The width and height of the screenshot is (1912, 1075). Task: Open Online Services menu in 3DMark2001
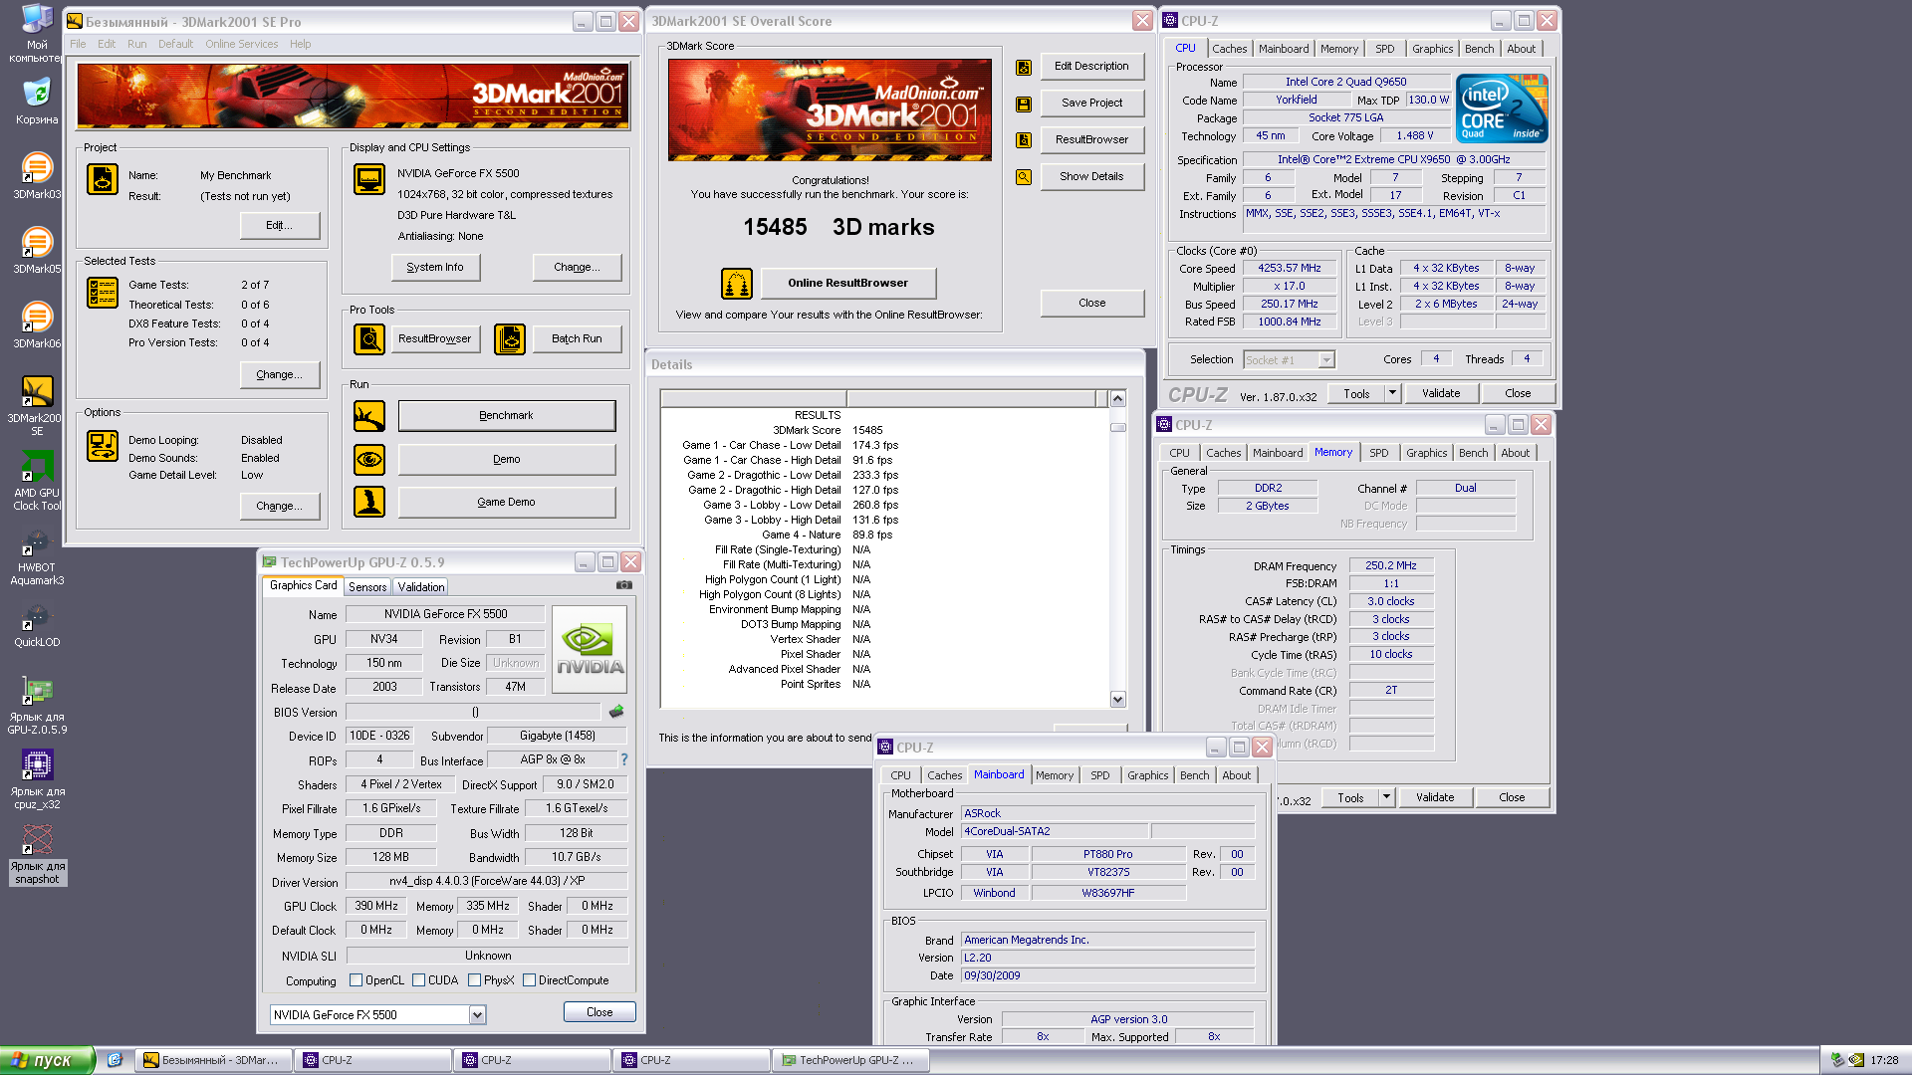(x=242, y=44)
